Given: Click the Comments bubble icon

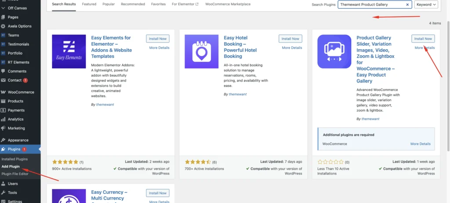Looking at the screenshot, I should 3,71.
